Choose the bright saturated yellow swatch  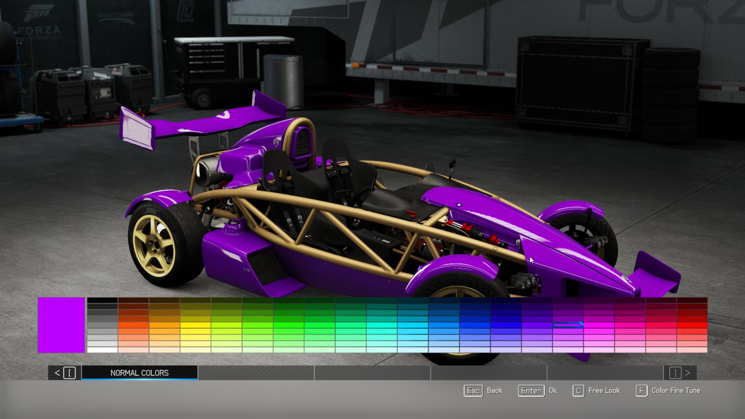point(195,325)
